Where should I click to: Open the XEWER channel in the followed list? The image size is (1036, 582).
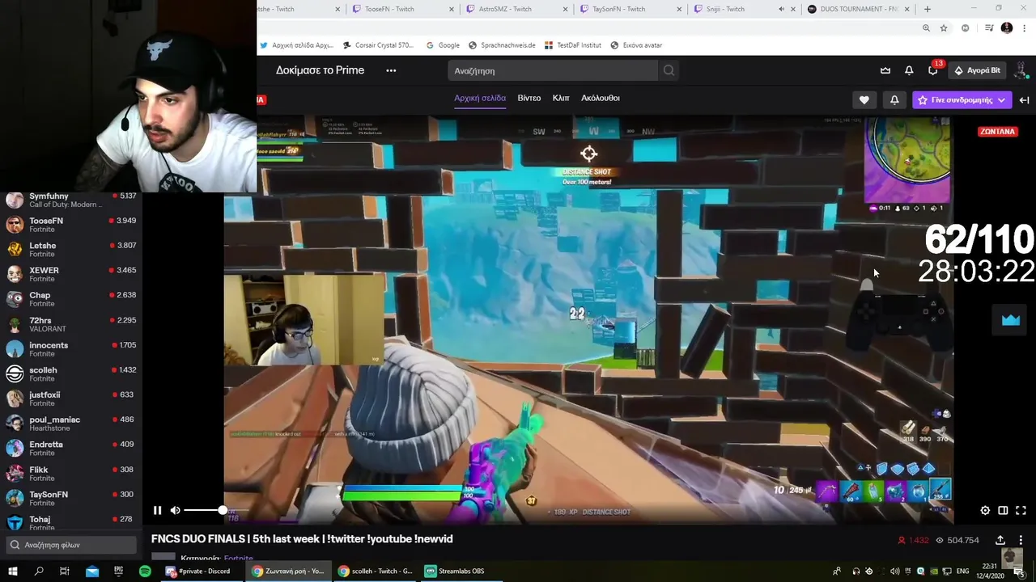pos(71,275)
